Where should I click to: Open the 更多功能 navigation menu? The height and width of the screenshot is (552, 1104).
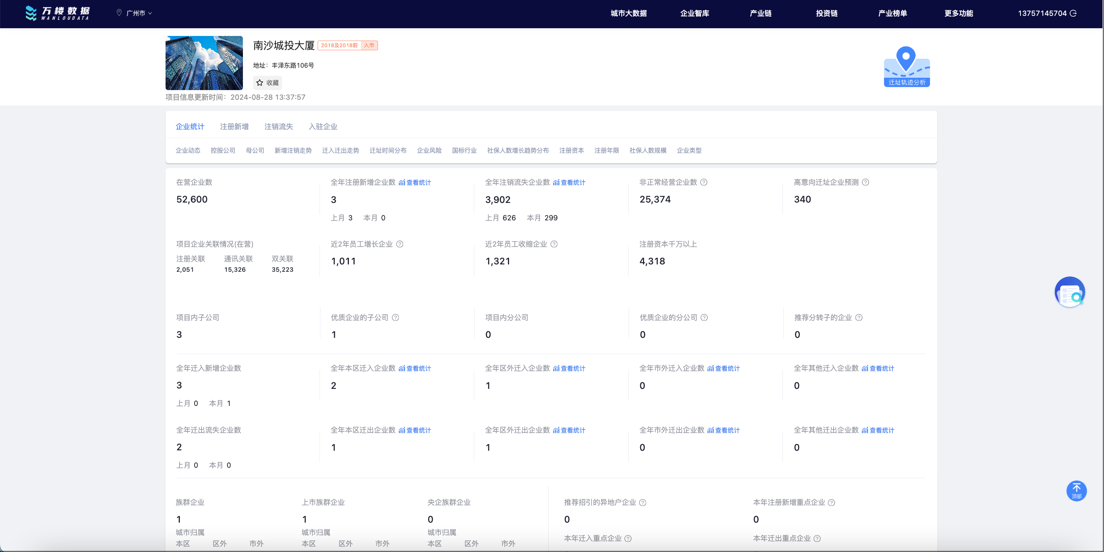coord(958,13)
